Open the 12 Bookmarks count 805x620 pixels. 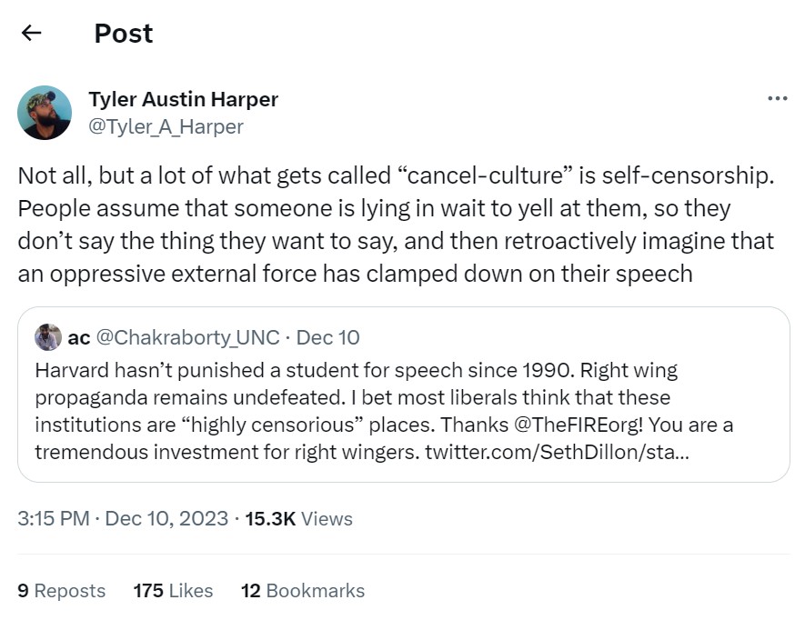click(x=303, y=590)
